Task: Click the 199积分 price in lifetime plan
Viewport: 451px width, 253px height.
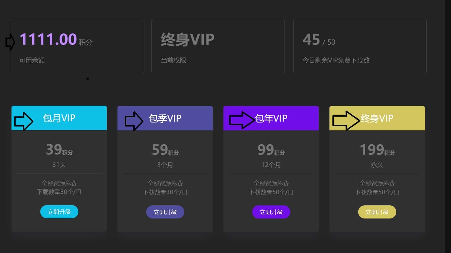Action: 377,150
